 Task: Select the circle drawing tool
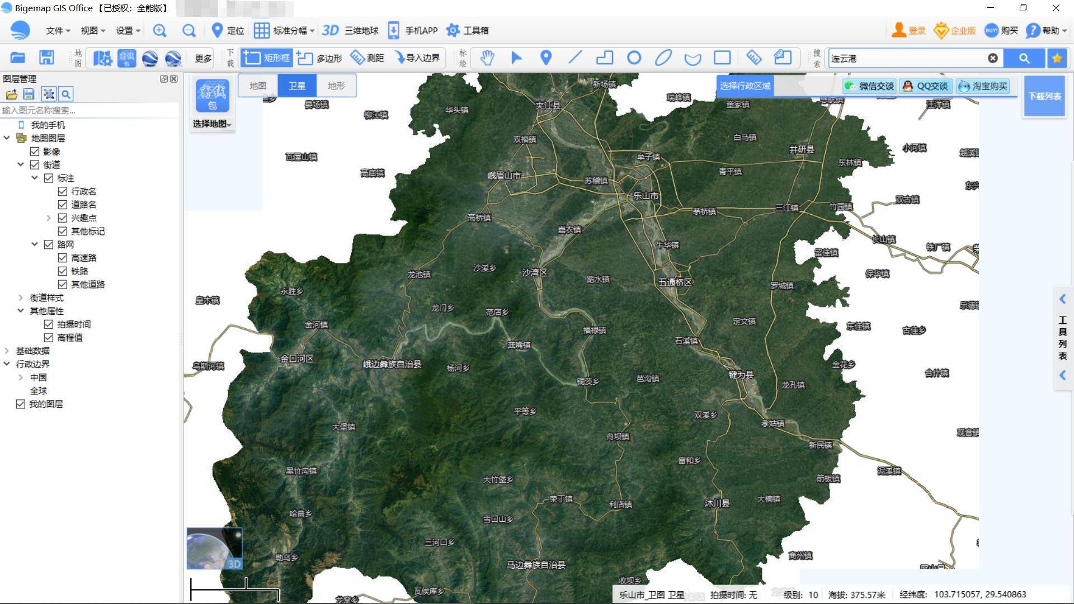coord(634,58)
